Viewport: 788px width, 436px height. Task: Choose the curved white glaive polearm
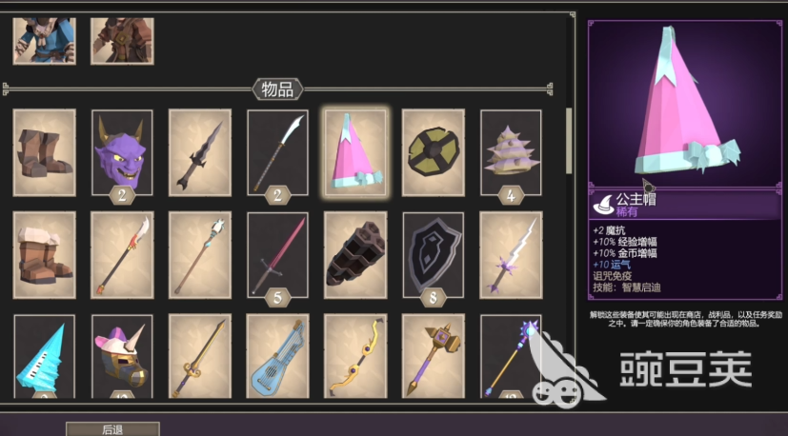(278, 152)
